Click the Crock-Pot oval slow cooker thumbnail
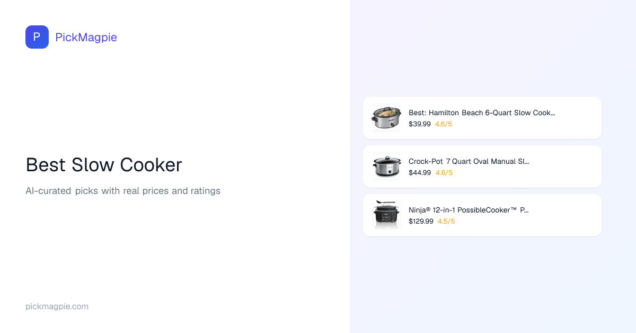636x333 pixels. point(386,166)
